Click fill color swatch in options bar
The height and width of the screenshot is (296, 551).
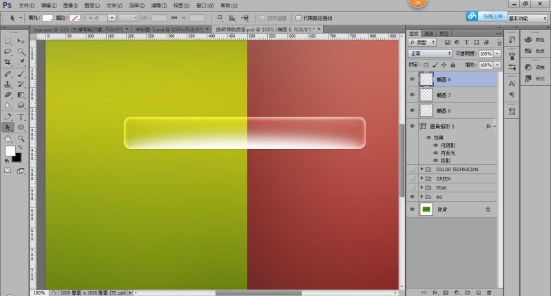pyautogui.click(x=48, y=18)
